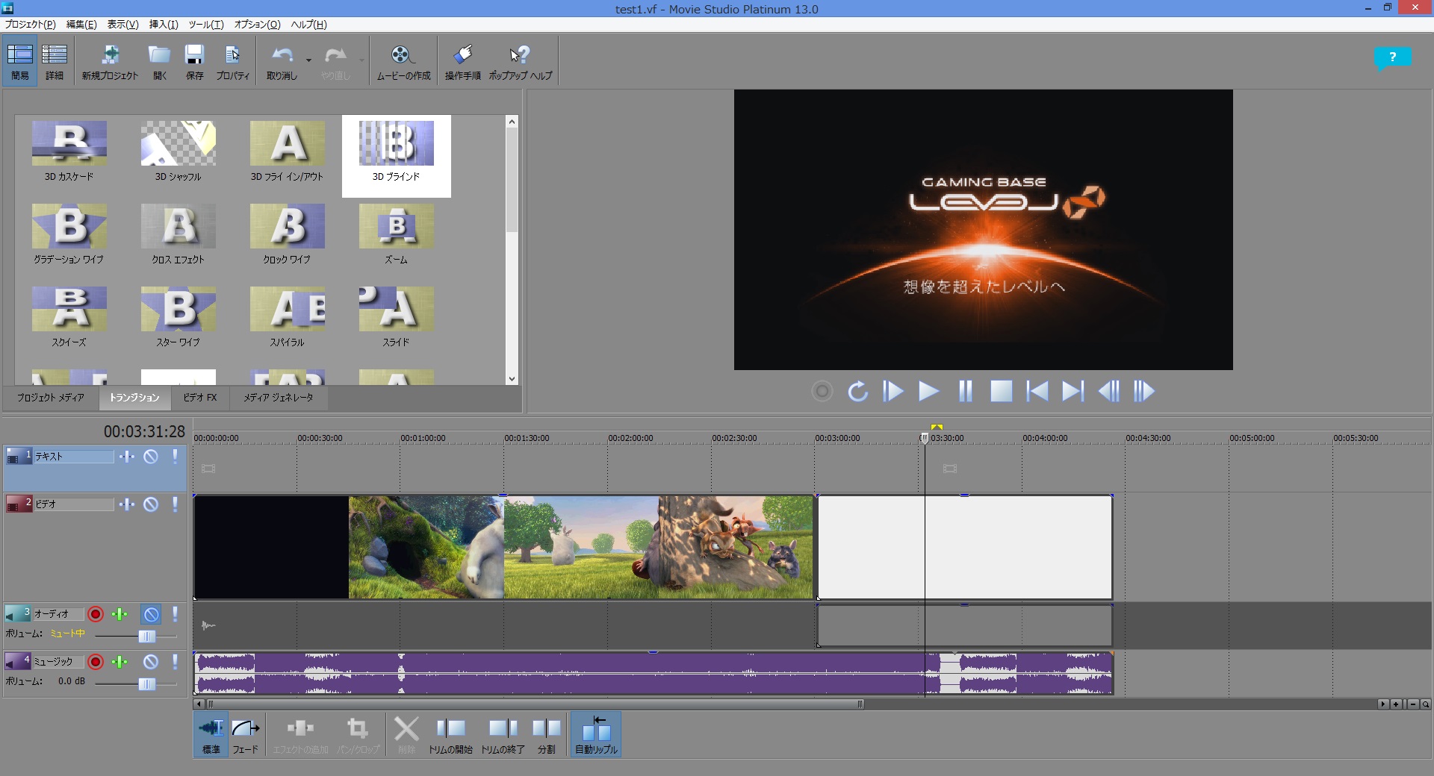Open project プロパティ properties

pyautogui.click(x=232, y=61)
